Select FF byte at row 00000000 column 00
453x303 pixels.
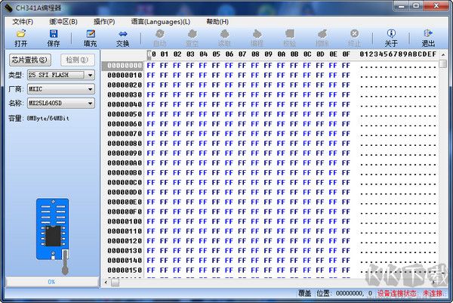pos(151,66)
